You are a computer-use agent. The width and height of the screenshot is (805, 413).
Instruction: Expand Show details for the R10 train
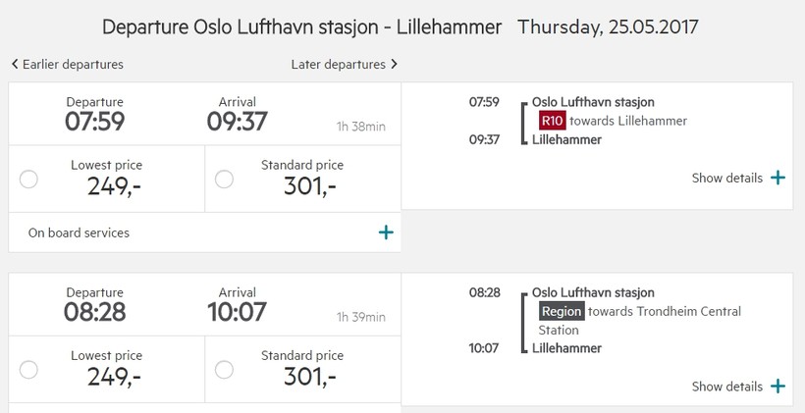(727, 178)
